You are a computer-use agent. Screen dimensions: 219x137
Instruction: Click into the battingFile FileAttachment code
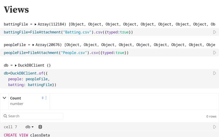pyautogui.click(x=68, y=32)
